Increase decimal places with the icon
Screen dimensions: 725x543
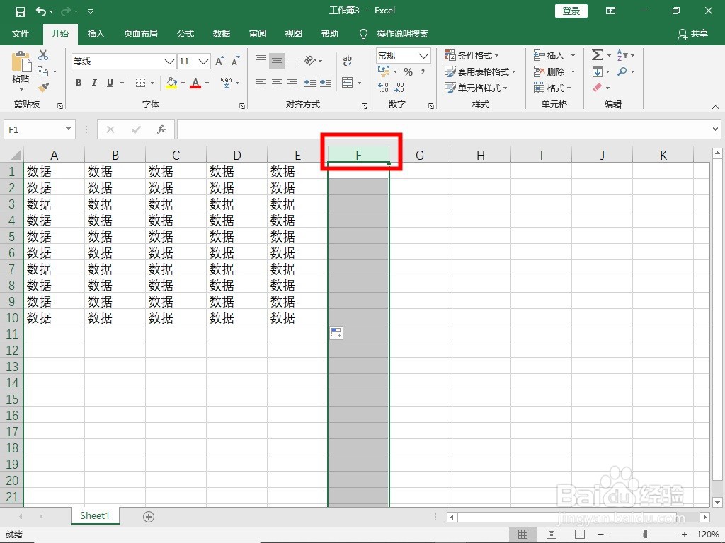pos(382,87)
